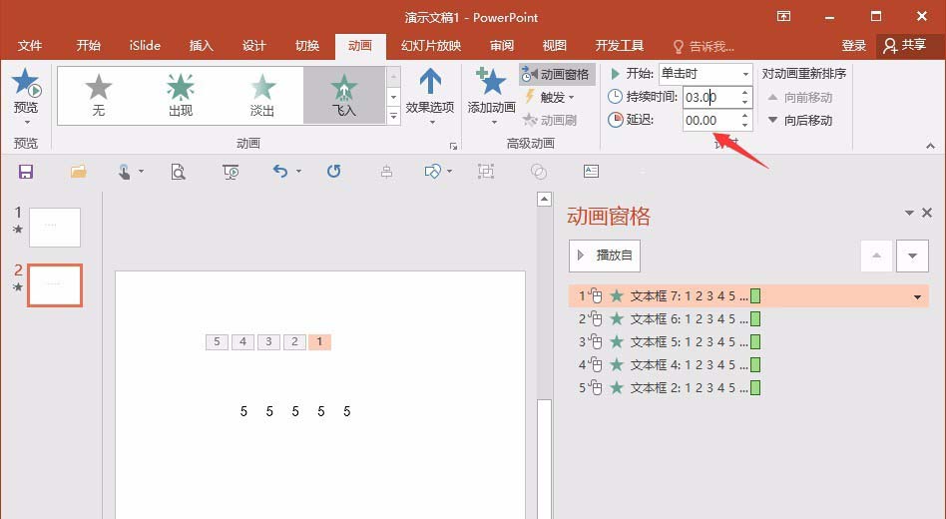Open the 开始 start timing combo box
946x519 pixels.
706,74
